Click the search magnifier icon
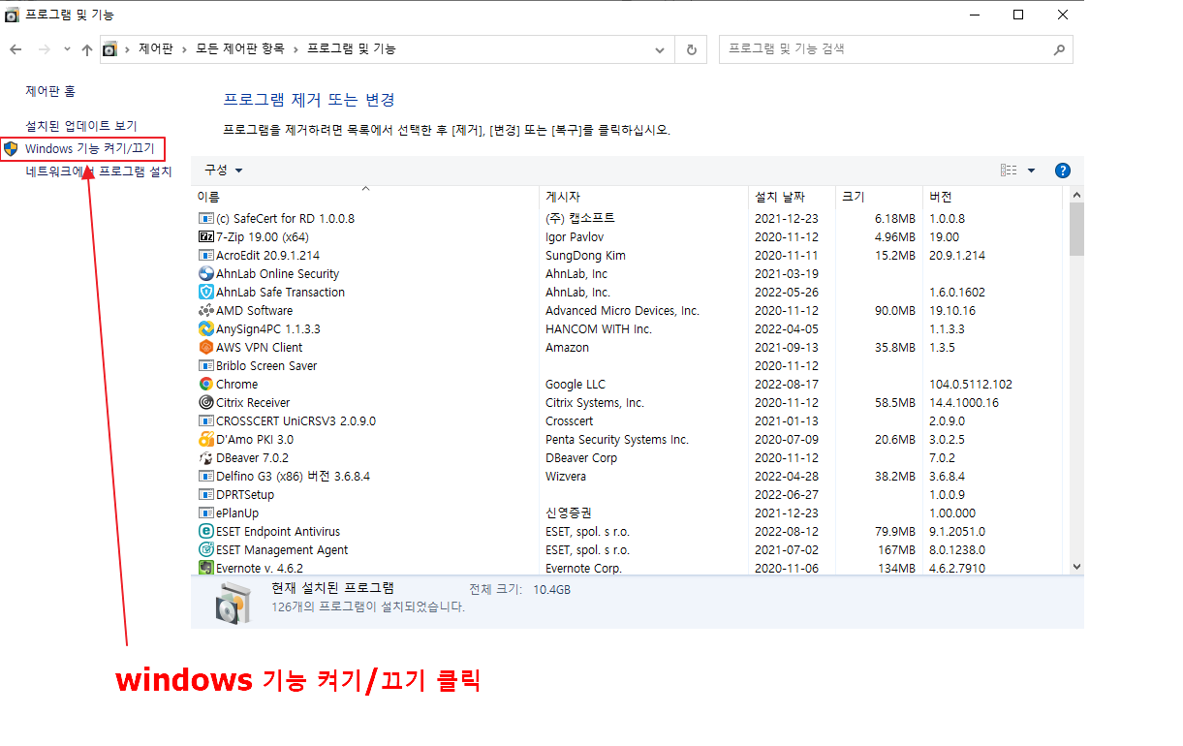 point(1059,48)
